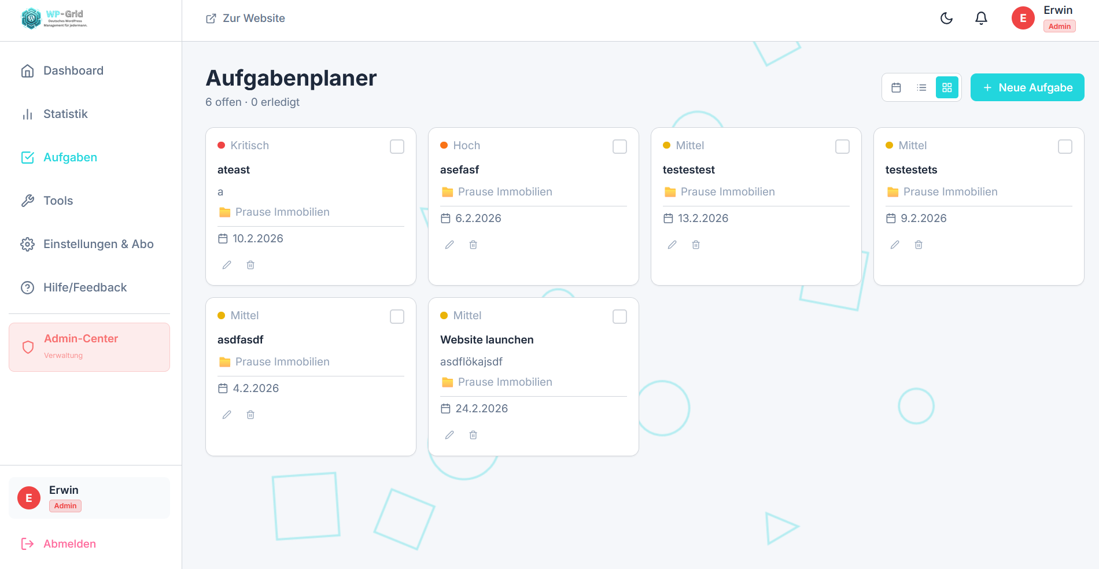Delete the 'testestets' task
The image size is (1099, 569).
(919, 245)
